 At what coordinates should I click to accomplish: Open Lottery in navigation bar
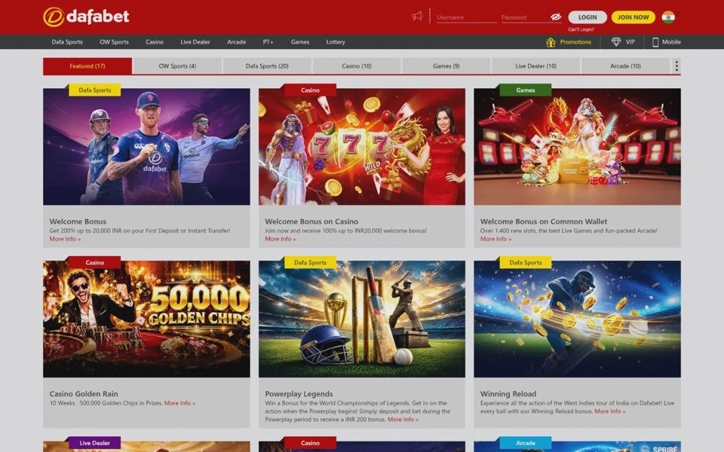336,42
